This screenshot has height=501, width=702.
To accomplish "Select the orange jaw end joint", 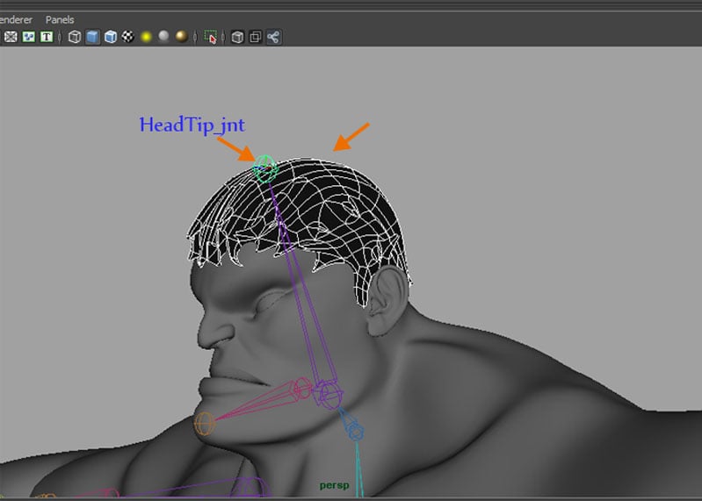I will pos(205,423).
